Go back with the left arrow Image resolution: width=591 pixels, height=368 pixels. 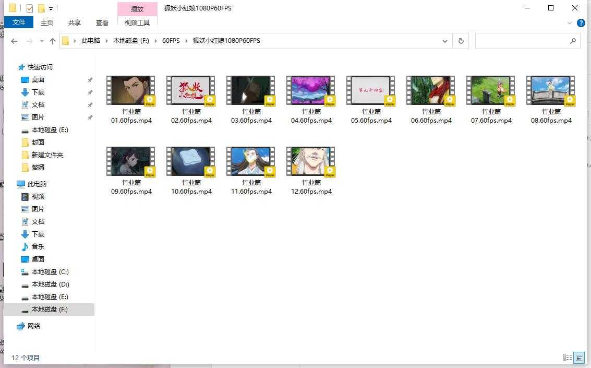[x=14, y=41]
